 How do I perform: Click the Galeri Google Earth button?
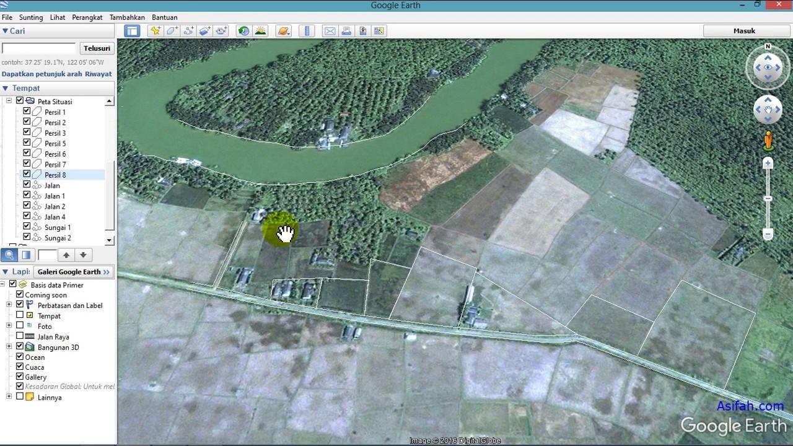tap(73, 271)
